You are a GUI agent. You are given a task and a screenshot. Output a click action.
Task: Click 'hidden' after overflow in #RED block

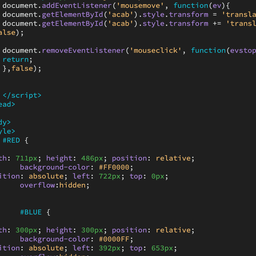pyautogui.click(x=72, y=185)
